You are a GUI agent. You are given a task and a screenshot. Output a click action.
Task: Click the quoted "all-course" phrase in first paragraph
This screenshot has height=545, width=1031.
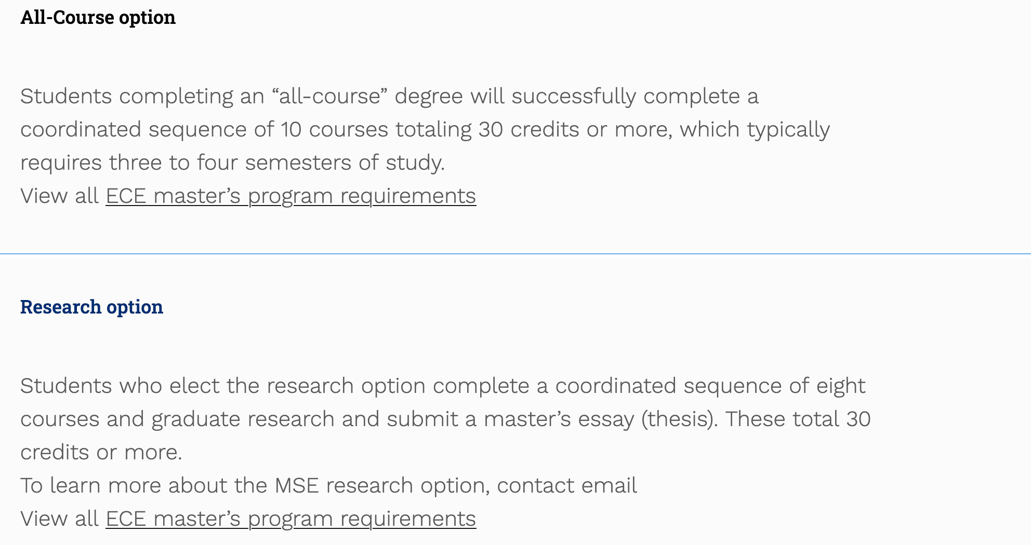(329, 97)
